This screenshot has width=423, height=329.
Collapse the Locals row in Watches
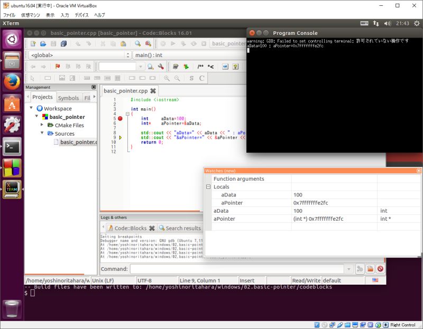click(x=208, y=186)
